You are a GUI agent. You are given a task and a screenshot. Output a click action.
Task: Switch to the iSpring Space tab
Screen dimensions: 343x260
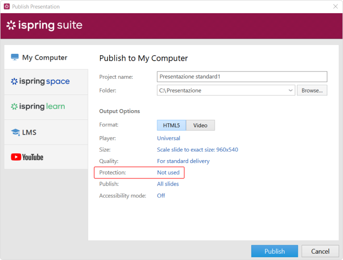click(x=46, y=82)
